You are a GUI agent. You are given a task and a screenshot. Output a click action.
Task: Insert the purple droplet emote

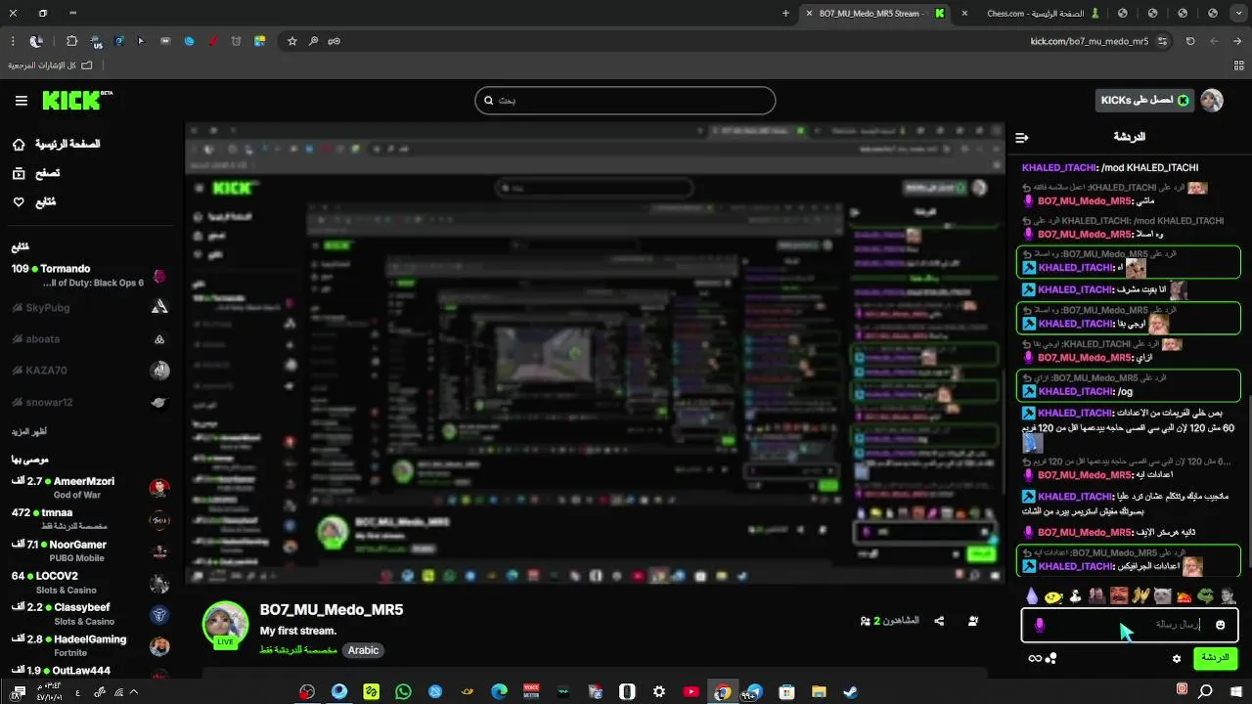(x=1032, y=595)
